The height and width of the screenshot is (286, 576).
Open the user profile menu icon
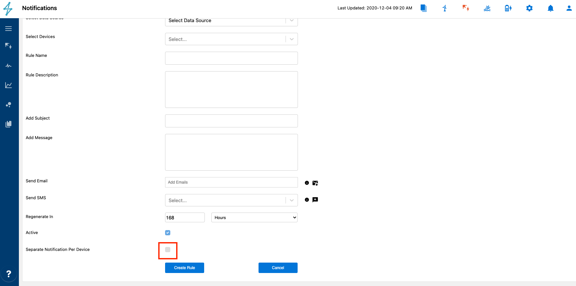[x=569, y=8]
